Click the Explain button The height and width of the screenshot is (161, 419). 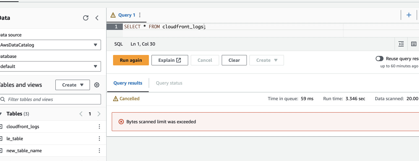click(x=170, y=60)
